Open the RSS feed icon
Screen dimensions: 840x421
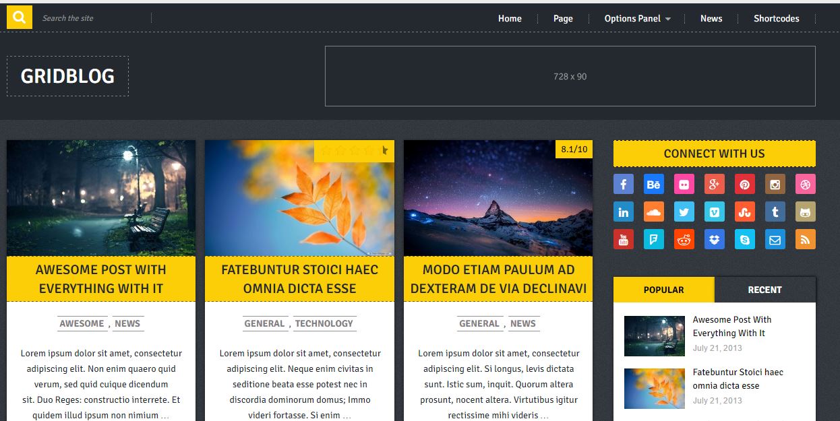coord(805,239)
